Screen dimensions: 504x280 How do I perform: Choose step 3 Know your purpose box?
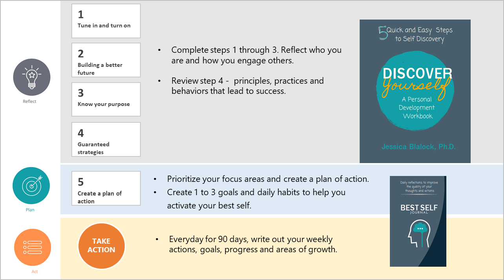pos(106,99)
